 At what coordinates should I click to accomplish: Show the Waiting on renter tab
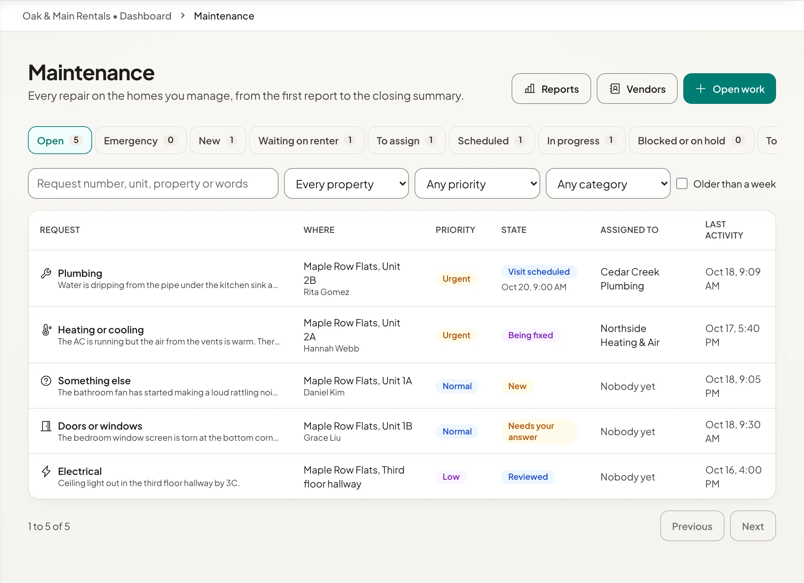coord(307,141)
